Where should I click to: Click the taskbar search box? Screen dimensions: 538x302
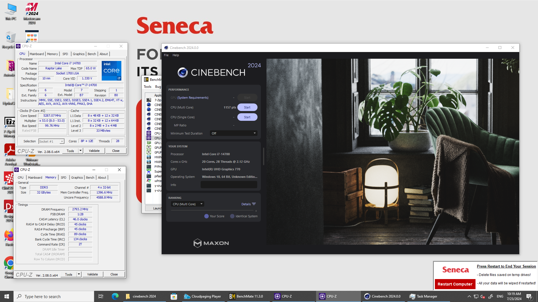[54, 296]
